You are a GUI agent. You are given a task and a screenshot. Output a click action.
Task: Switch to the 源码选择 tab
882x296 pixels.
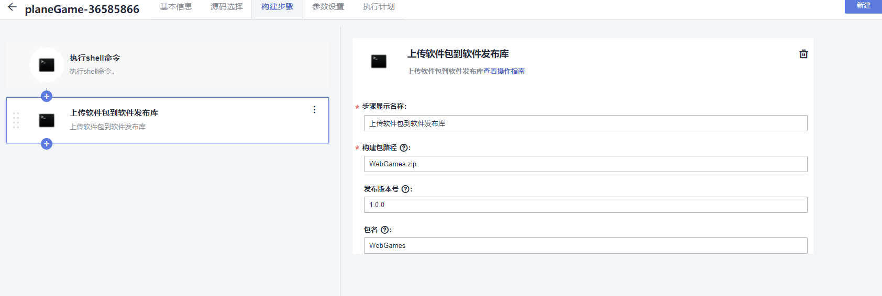(227, 7)
